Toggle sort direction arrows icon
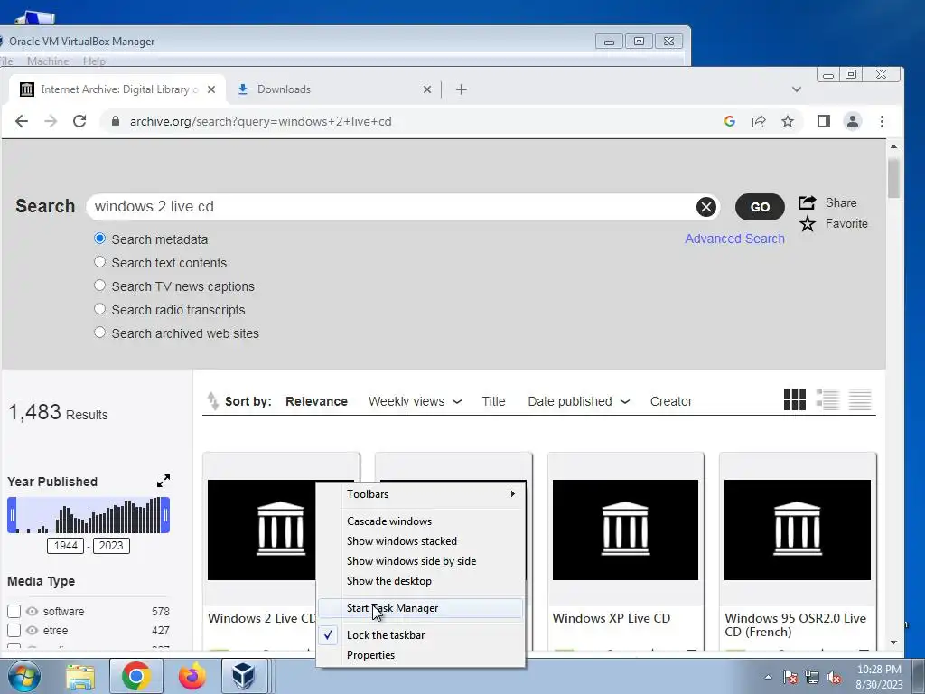The height and width of the screenshot is (694, 925). (212, 400)
